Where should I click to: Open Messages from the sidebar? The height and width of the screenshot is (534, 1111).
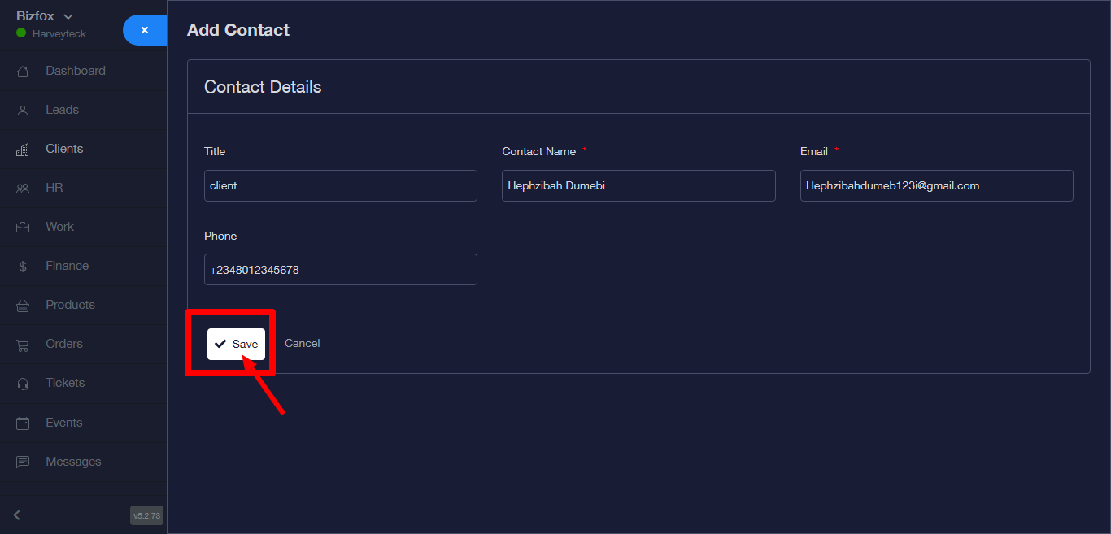click(73, 462)
